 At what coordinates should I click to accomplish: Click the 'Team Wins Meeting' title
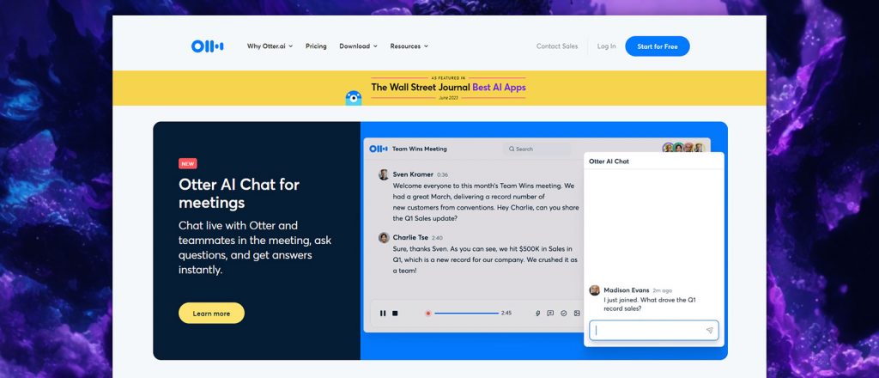click(x=419, y=149)
